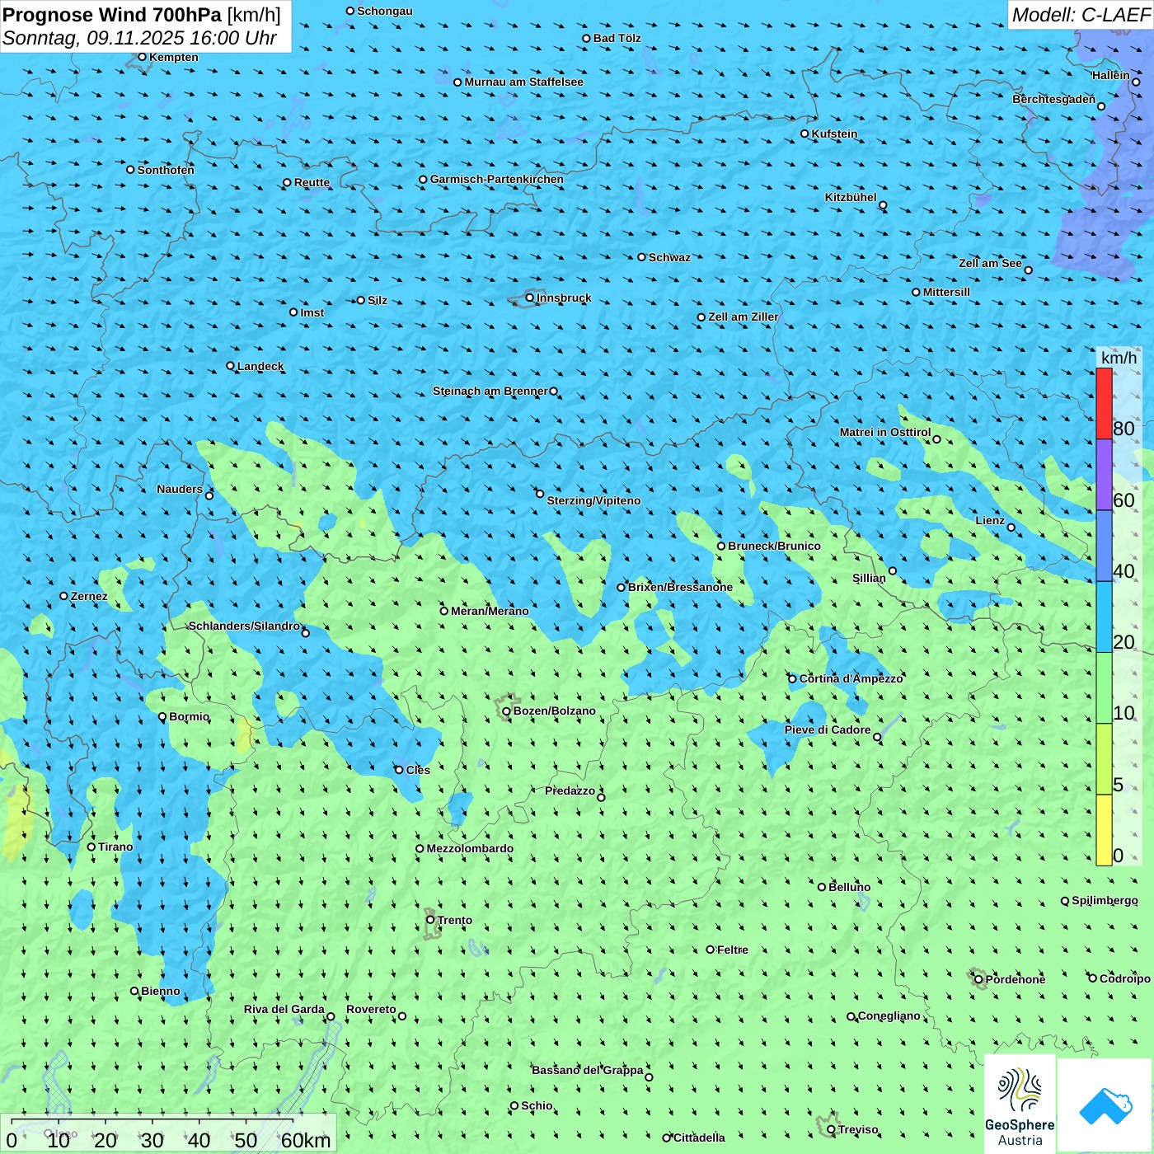
Task: Click the Cles city marker
Action: click(399, 770)
